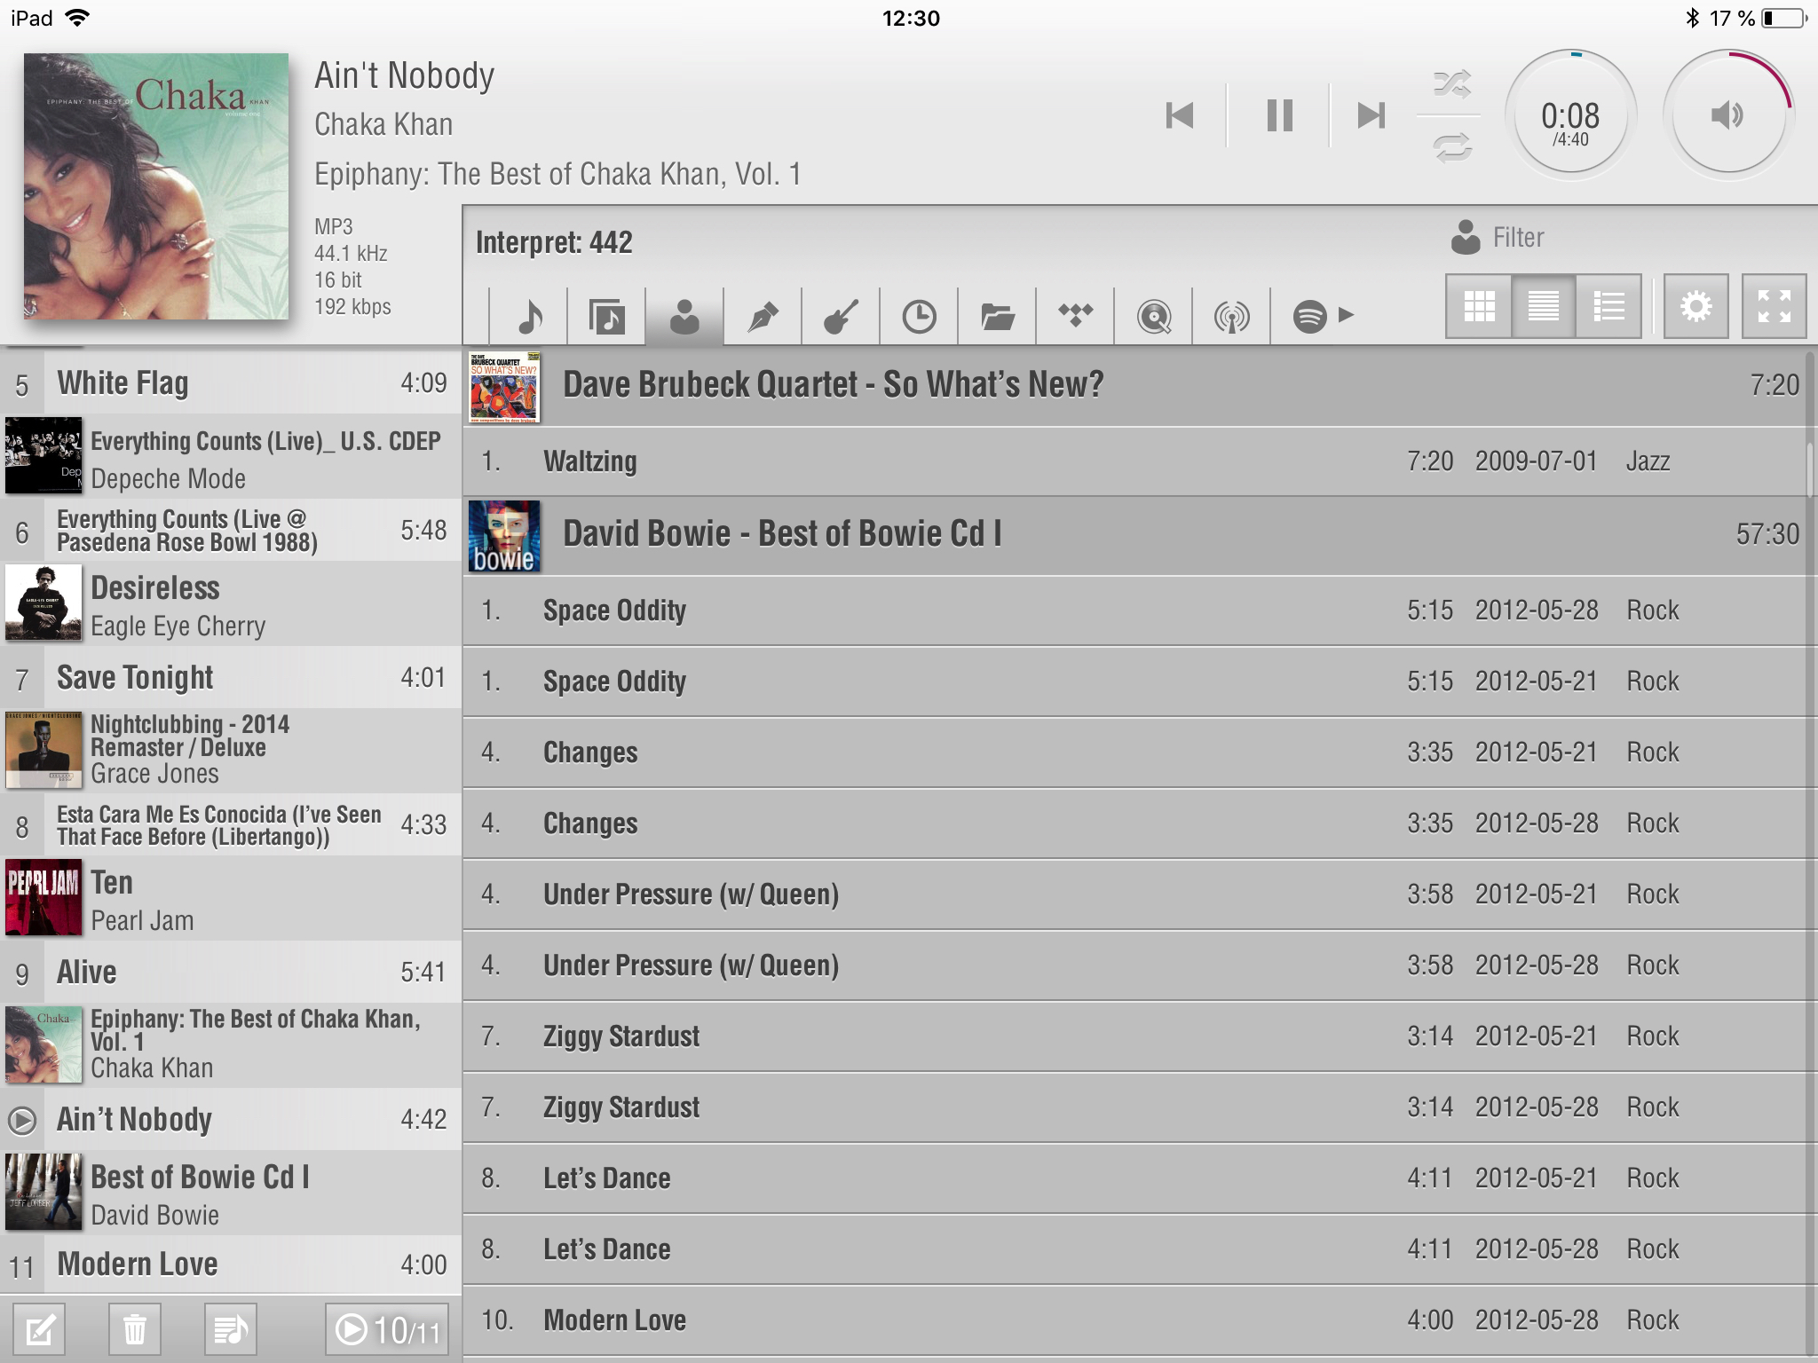Tap the Best of Bowie Cd I playlist header
The height and width of the screenshot is (1363, 1818).
point(231,1194)
